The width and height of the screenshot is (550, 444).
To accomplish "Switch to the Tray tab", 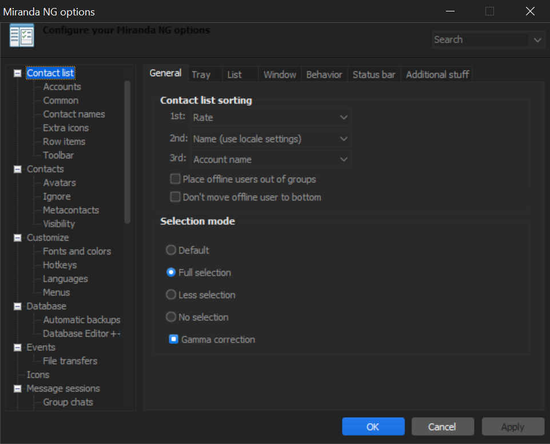I will (x=205, y=74).
